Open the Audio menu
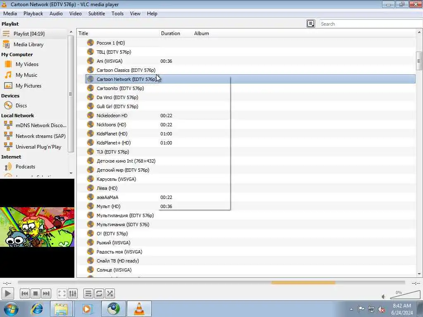Screen dimensions: 423x317 point(56,14)
